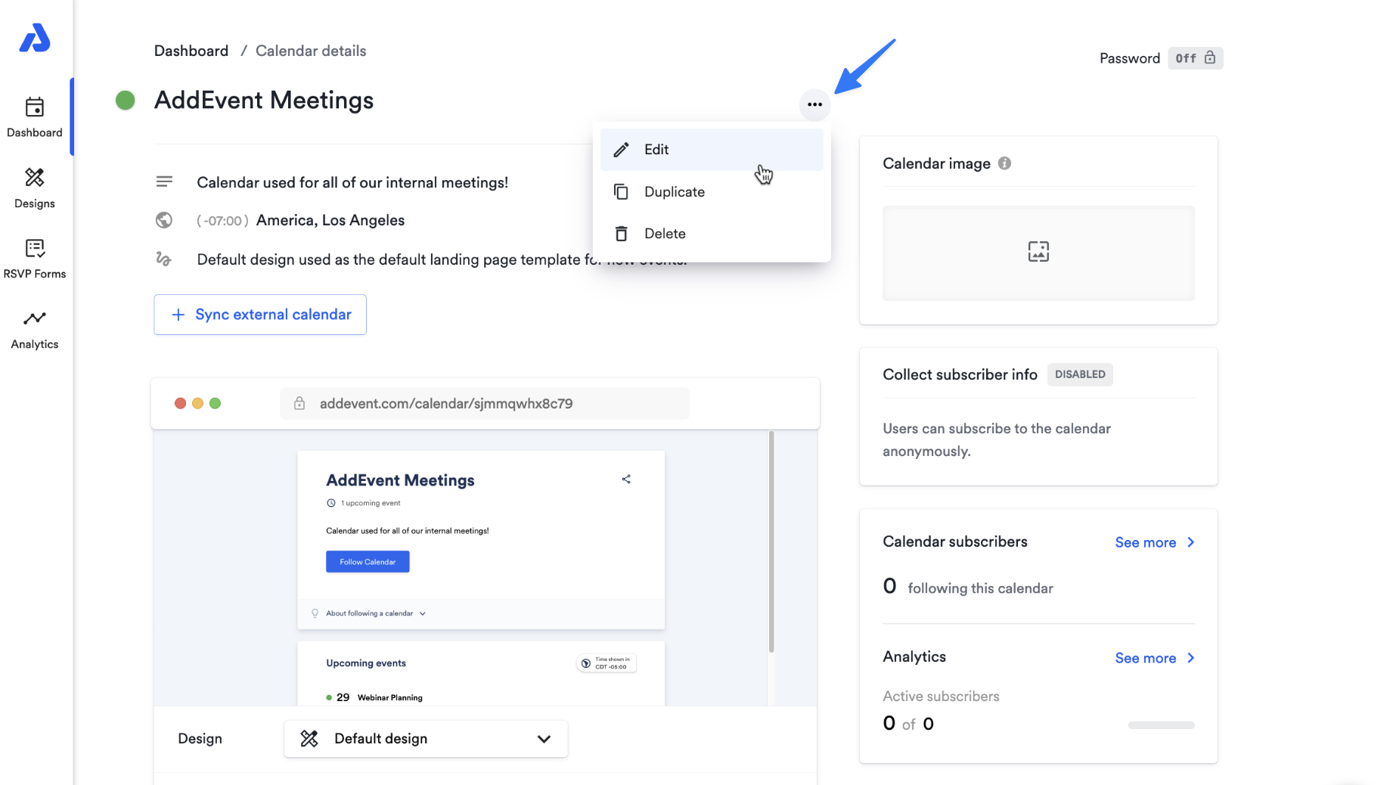The image size is (1390, 785).
Task: Click the plus icon on Sync external calendar
Action: 178,315
